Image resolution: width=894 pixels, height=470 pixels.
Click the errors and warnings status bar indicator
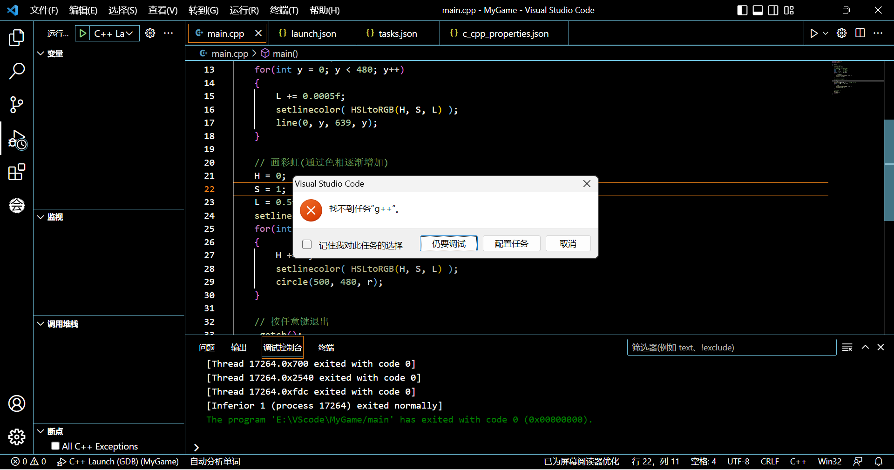click(x=28, y=461)
